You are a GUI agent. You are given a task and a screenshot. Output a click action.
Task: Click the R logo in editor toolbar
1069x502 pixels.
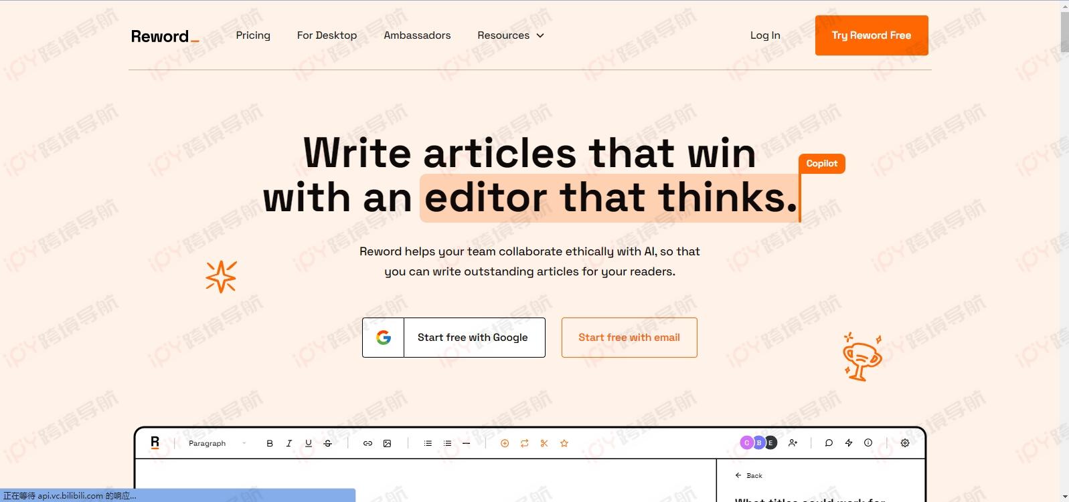coord(155,443)
